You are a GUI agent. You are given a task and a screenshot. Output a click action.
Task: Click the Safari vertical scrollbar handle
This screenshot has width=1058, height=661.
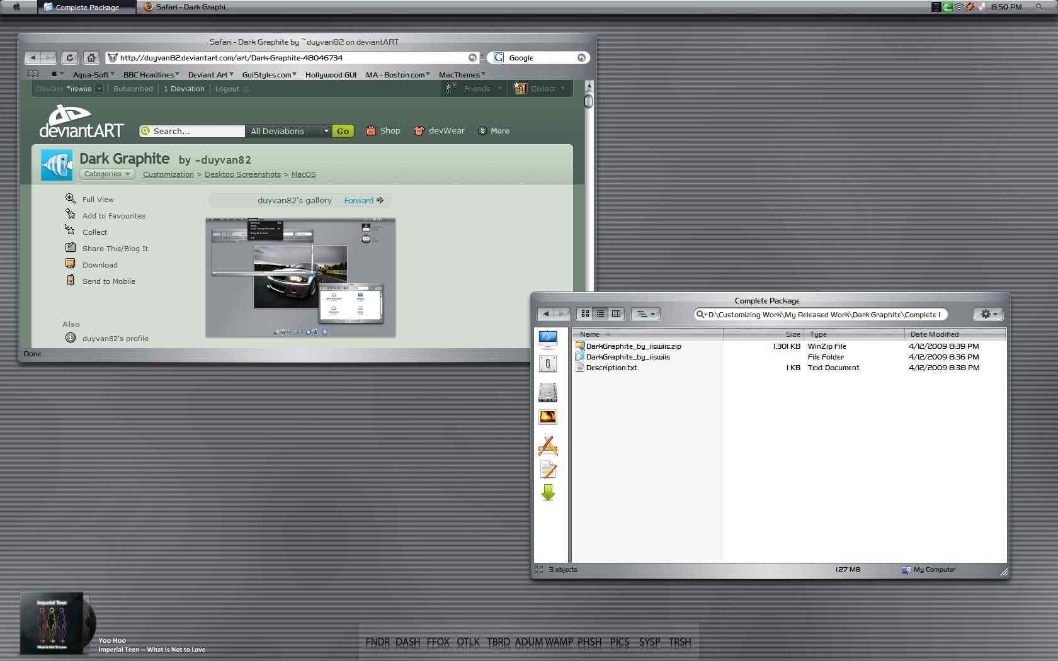click(589, 101)
